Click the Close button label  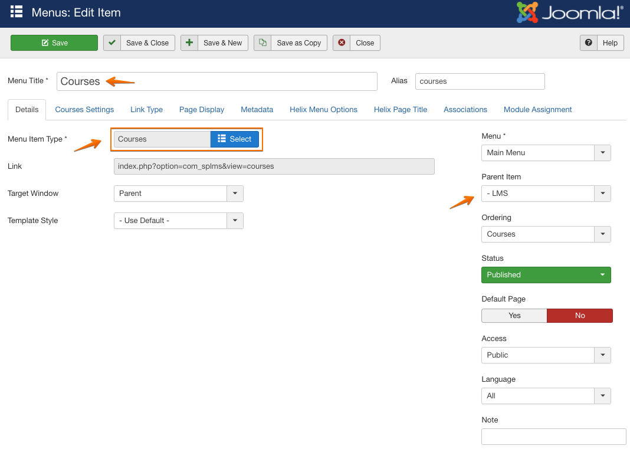click(365, 43)
